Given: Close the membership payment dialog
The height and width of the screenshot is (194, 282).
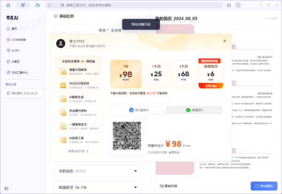Looking at the screenshot, I should [225, 41].
